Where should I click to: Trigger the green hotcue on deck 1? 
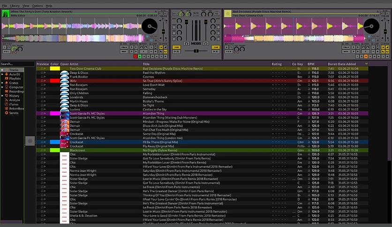coord(140,56)
